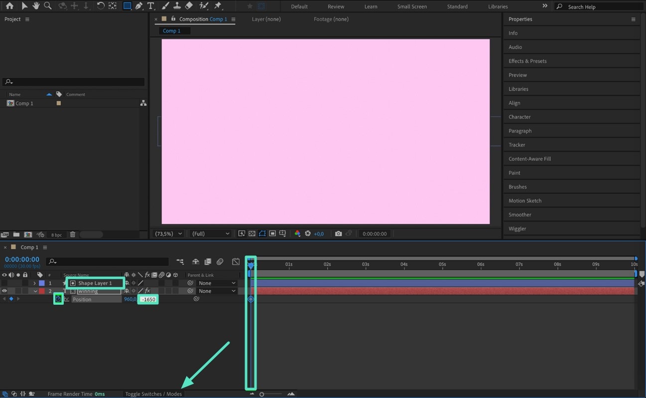Select the Brush tool in the toolbar
This screenshot has height=398, width=646.
pyautogui.click(x=165, y=6)
